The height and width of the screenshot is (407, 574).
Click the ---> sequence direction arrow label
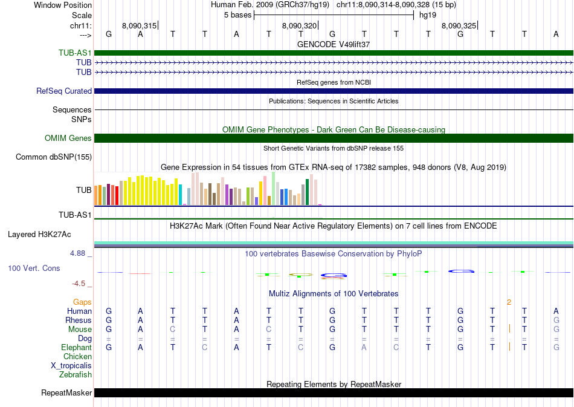(85, 35)
